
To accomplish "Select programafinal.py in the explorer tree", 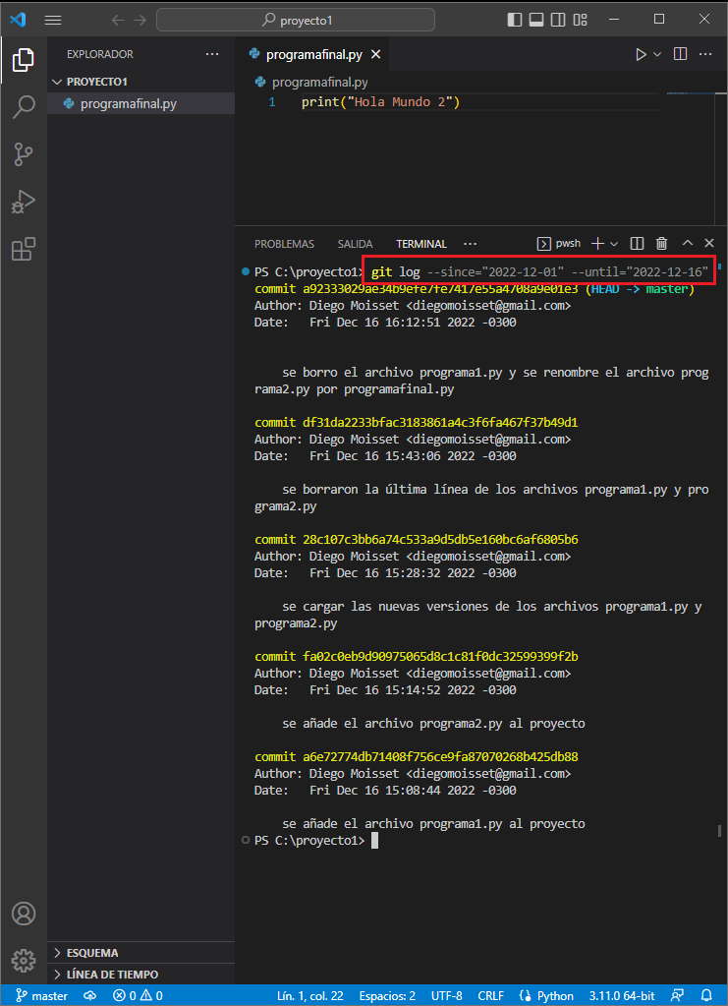I will pos(141,103).
